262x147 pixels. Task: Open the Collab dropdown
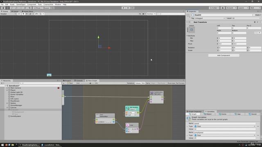tap(214, 8)
